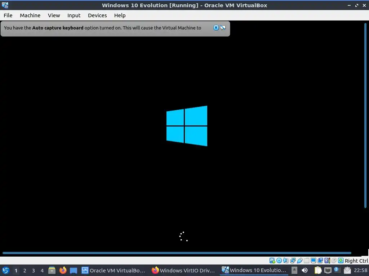Open the volume control tray icon
Screen dimensions: 369x276
(304, 270)
